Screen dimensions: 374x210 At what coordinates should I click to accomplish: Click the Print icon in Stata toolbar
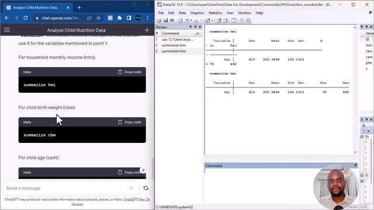pos(172,20)
